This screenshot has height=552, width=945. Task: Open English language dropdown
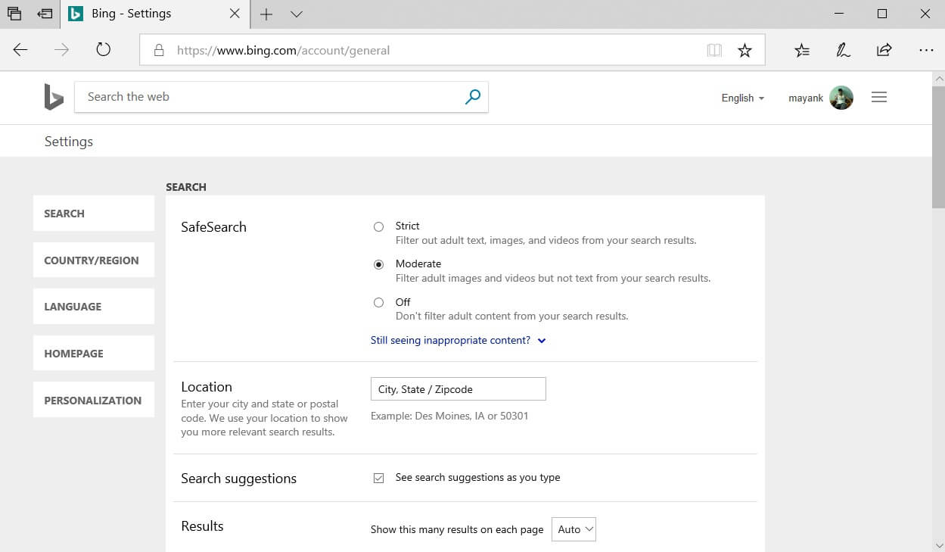(x=743, y=98)
